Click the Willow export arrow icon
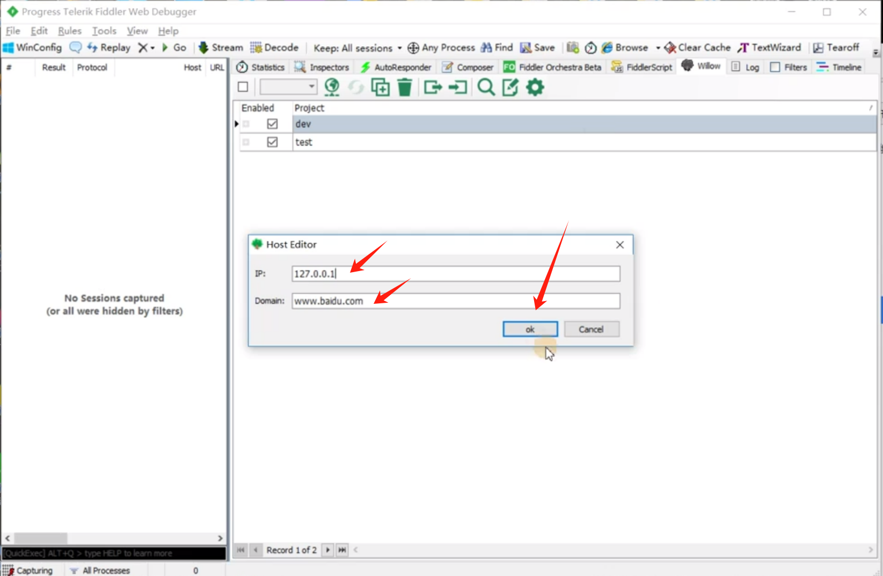Image resolution: width=883 pixels, height=576 pixels. coord(433,87)
